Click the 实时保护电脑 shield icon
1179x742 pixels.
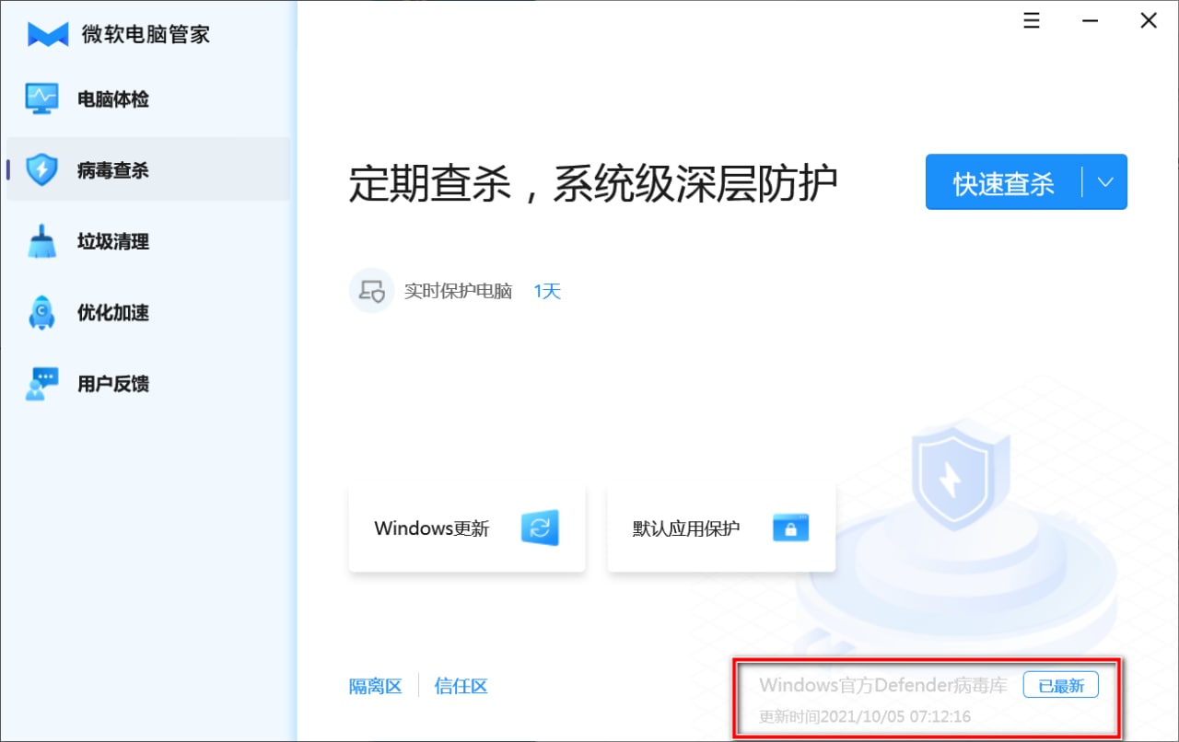tap(372, 292)
